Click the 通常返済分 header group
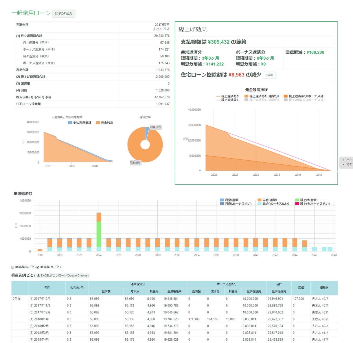Screen dimensions: 353x343 pos(138,284)
